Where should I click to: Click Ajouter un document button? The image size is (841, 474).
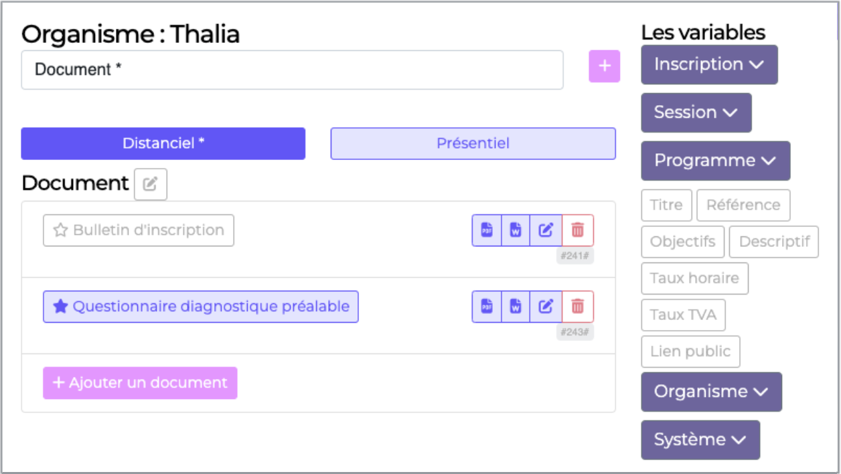click(x=140, y=383)
